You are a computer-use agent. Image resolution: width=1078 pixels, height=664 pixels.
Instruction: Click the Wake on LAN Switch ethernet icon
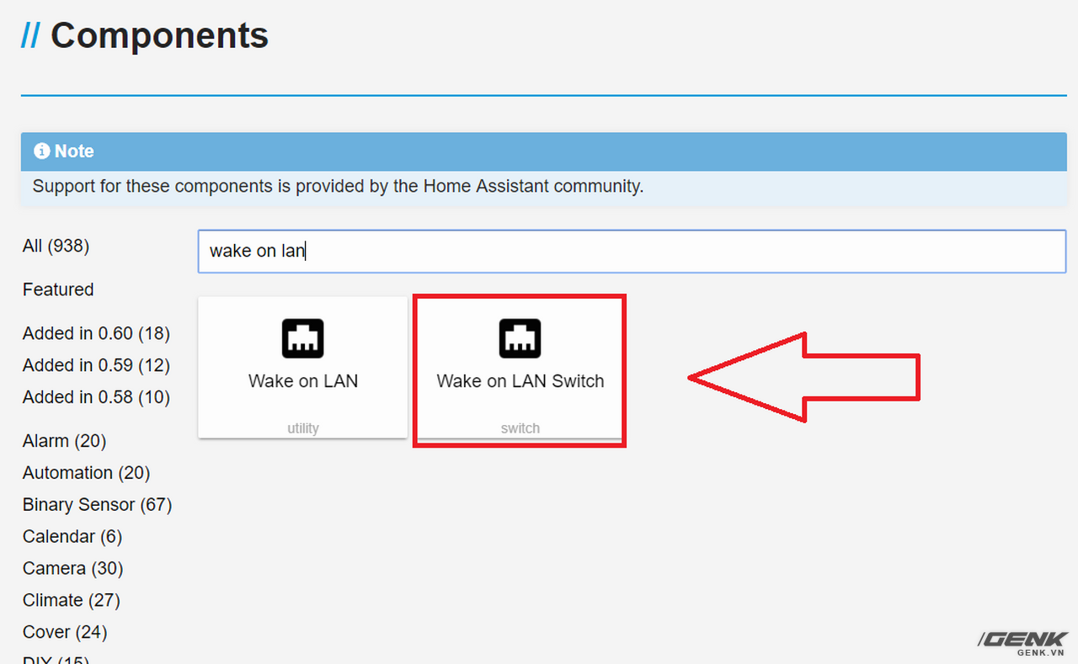coord(520,338)
